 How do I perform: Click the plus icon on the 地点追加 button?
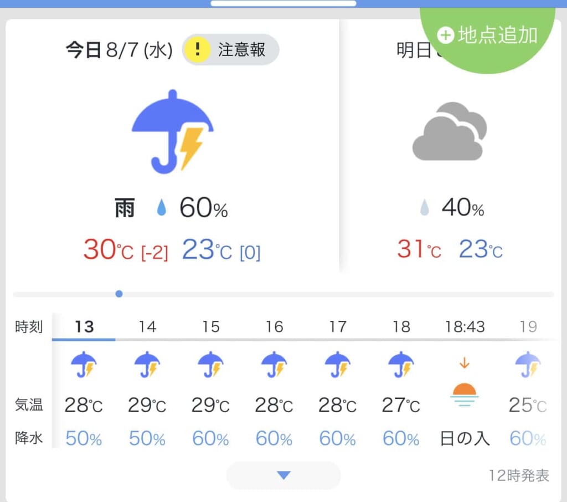click(445, 34)
